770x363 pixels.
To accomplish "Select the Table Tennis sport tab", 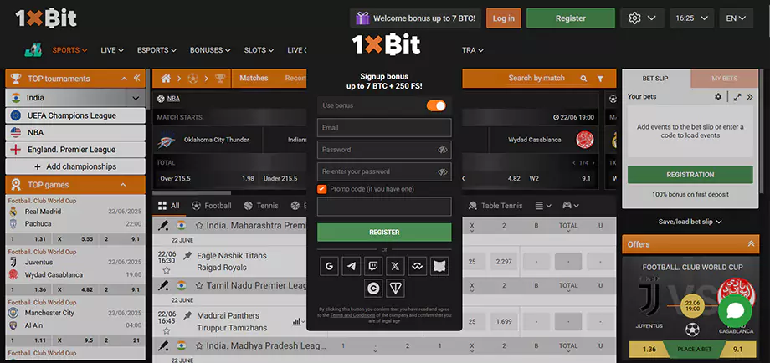I will (x=495, y=206).
